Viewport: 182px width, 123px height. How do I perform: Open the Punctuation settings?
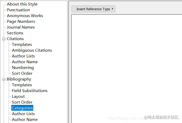(x=18, y=10)
